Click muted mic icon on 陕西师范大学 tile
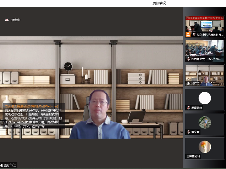The image size is (226, 169). pos(189,59)
